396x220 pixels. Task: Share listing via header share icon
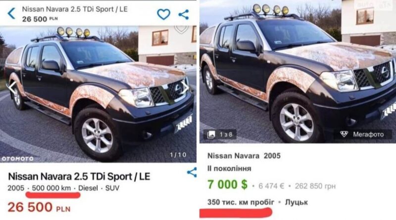(x=184, y=14)
